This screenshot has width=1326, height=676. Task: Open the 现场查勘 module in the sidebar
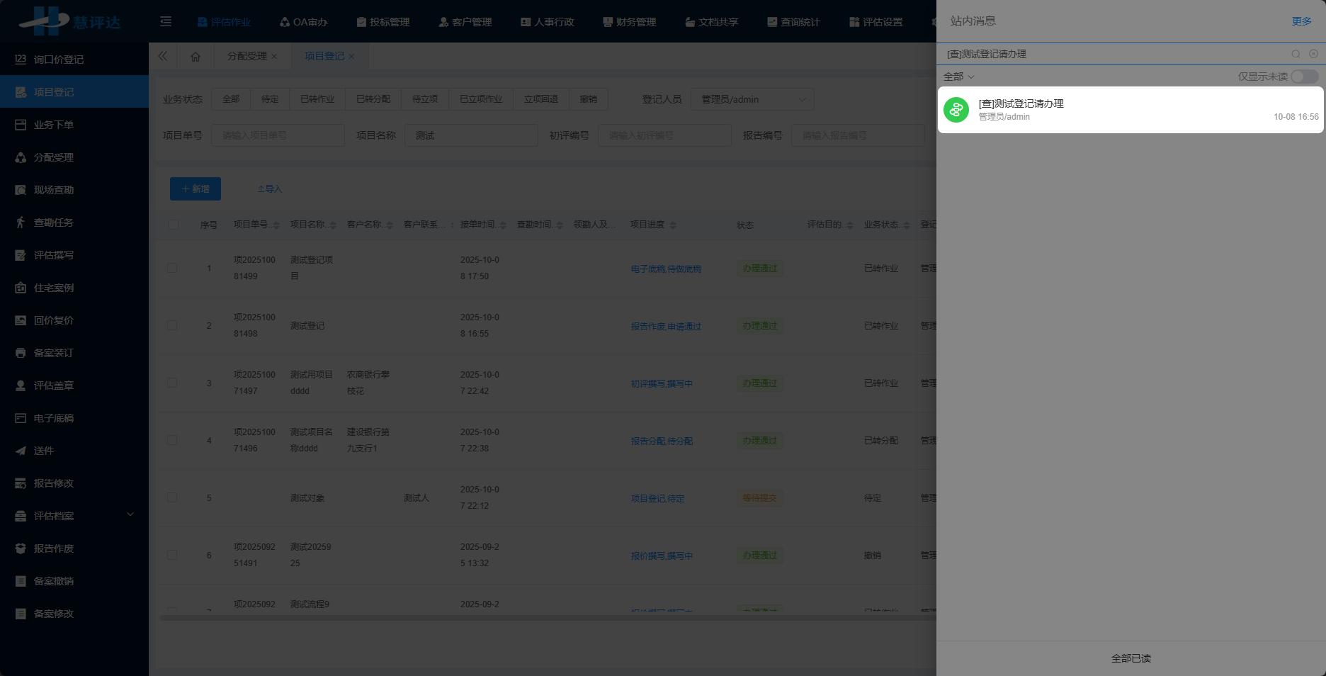point(53,189)
